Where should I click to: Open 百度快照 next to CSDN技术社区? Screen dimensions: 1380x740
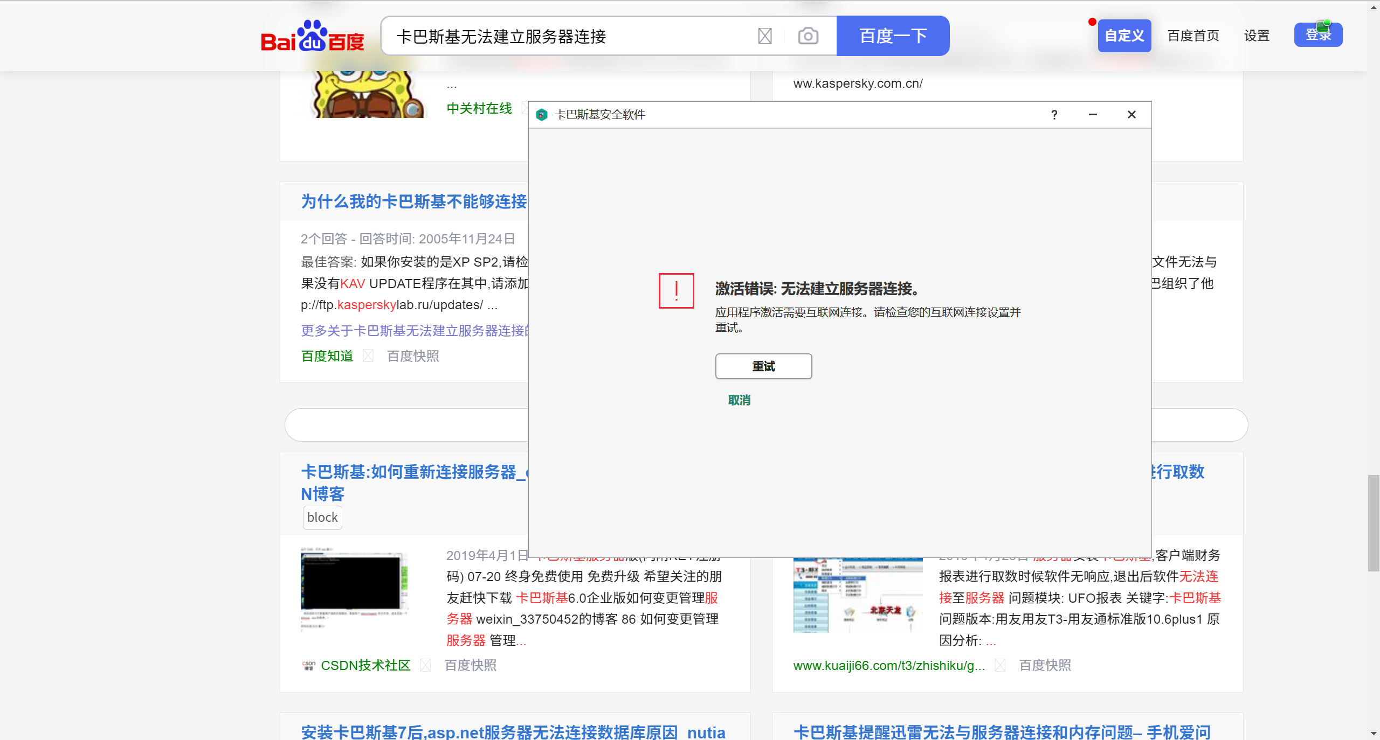[x=471, y=666]
